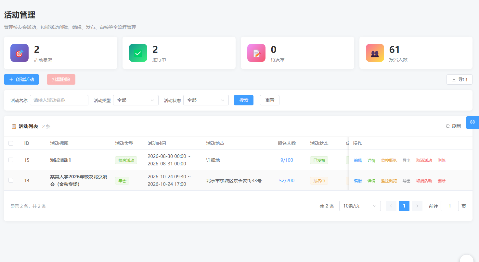Click the 批量删除 button

click(x=61, y=79)
